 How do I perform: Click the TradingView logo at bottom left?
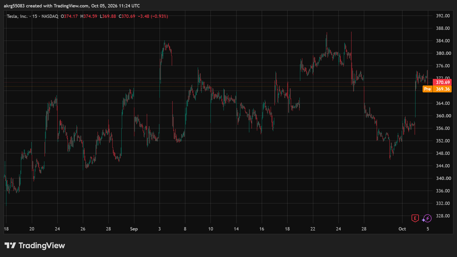coord(35,246)
